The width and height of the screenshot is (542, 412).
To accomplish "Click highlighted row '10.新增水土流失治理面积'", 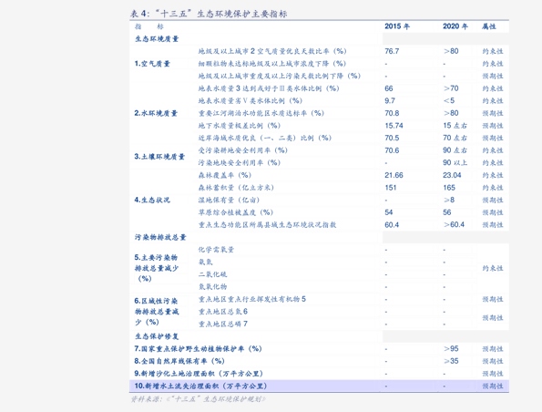I will [x=319, y=386].
